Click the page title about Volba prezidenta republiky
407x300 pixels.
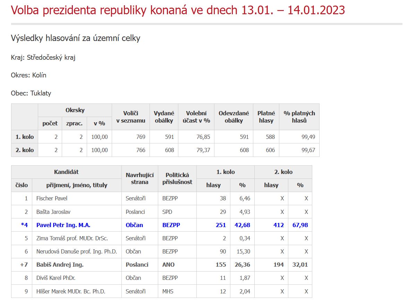point(178,10)
